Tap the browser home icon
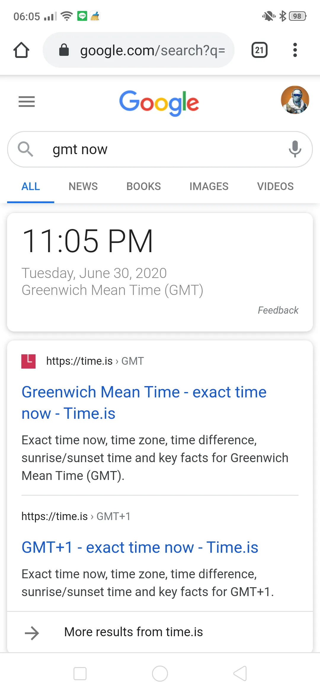The width and height of the screenshot is (320, 695). coord(21,50)
